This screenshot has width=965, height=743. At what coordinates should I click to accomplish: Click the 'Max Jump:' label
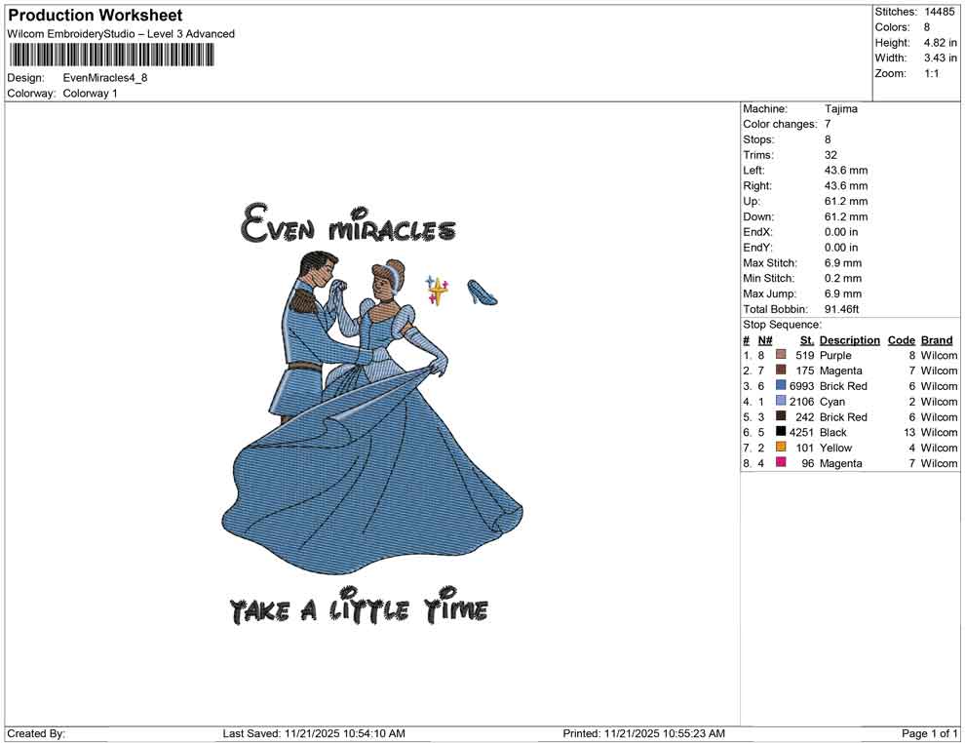769,293
